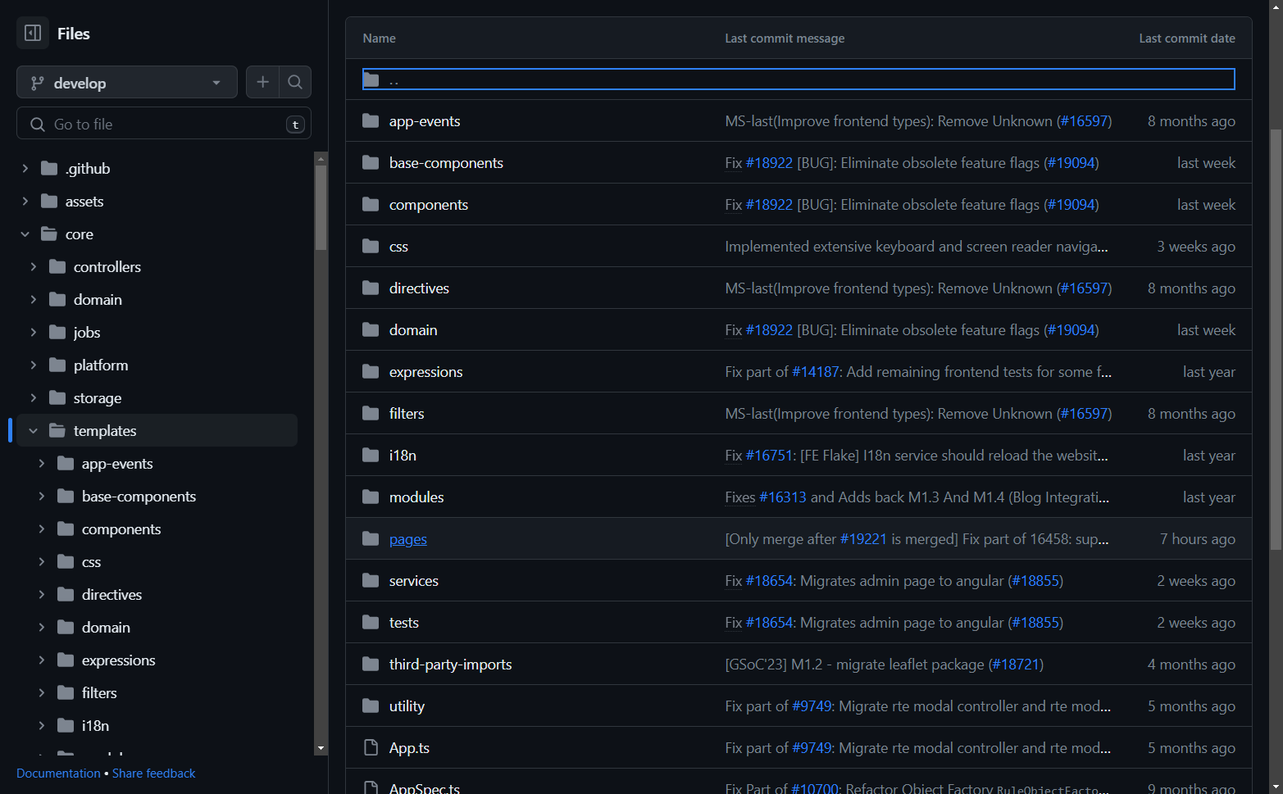
Task: Collapse the file tree side panel icon
Action: click(x=33, y=34)
